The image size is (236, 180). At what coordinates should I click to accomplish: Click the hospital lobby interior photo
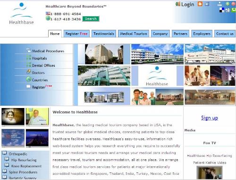coord(210,97)
